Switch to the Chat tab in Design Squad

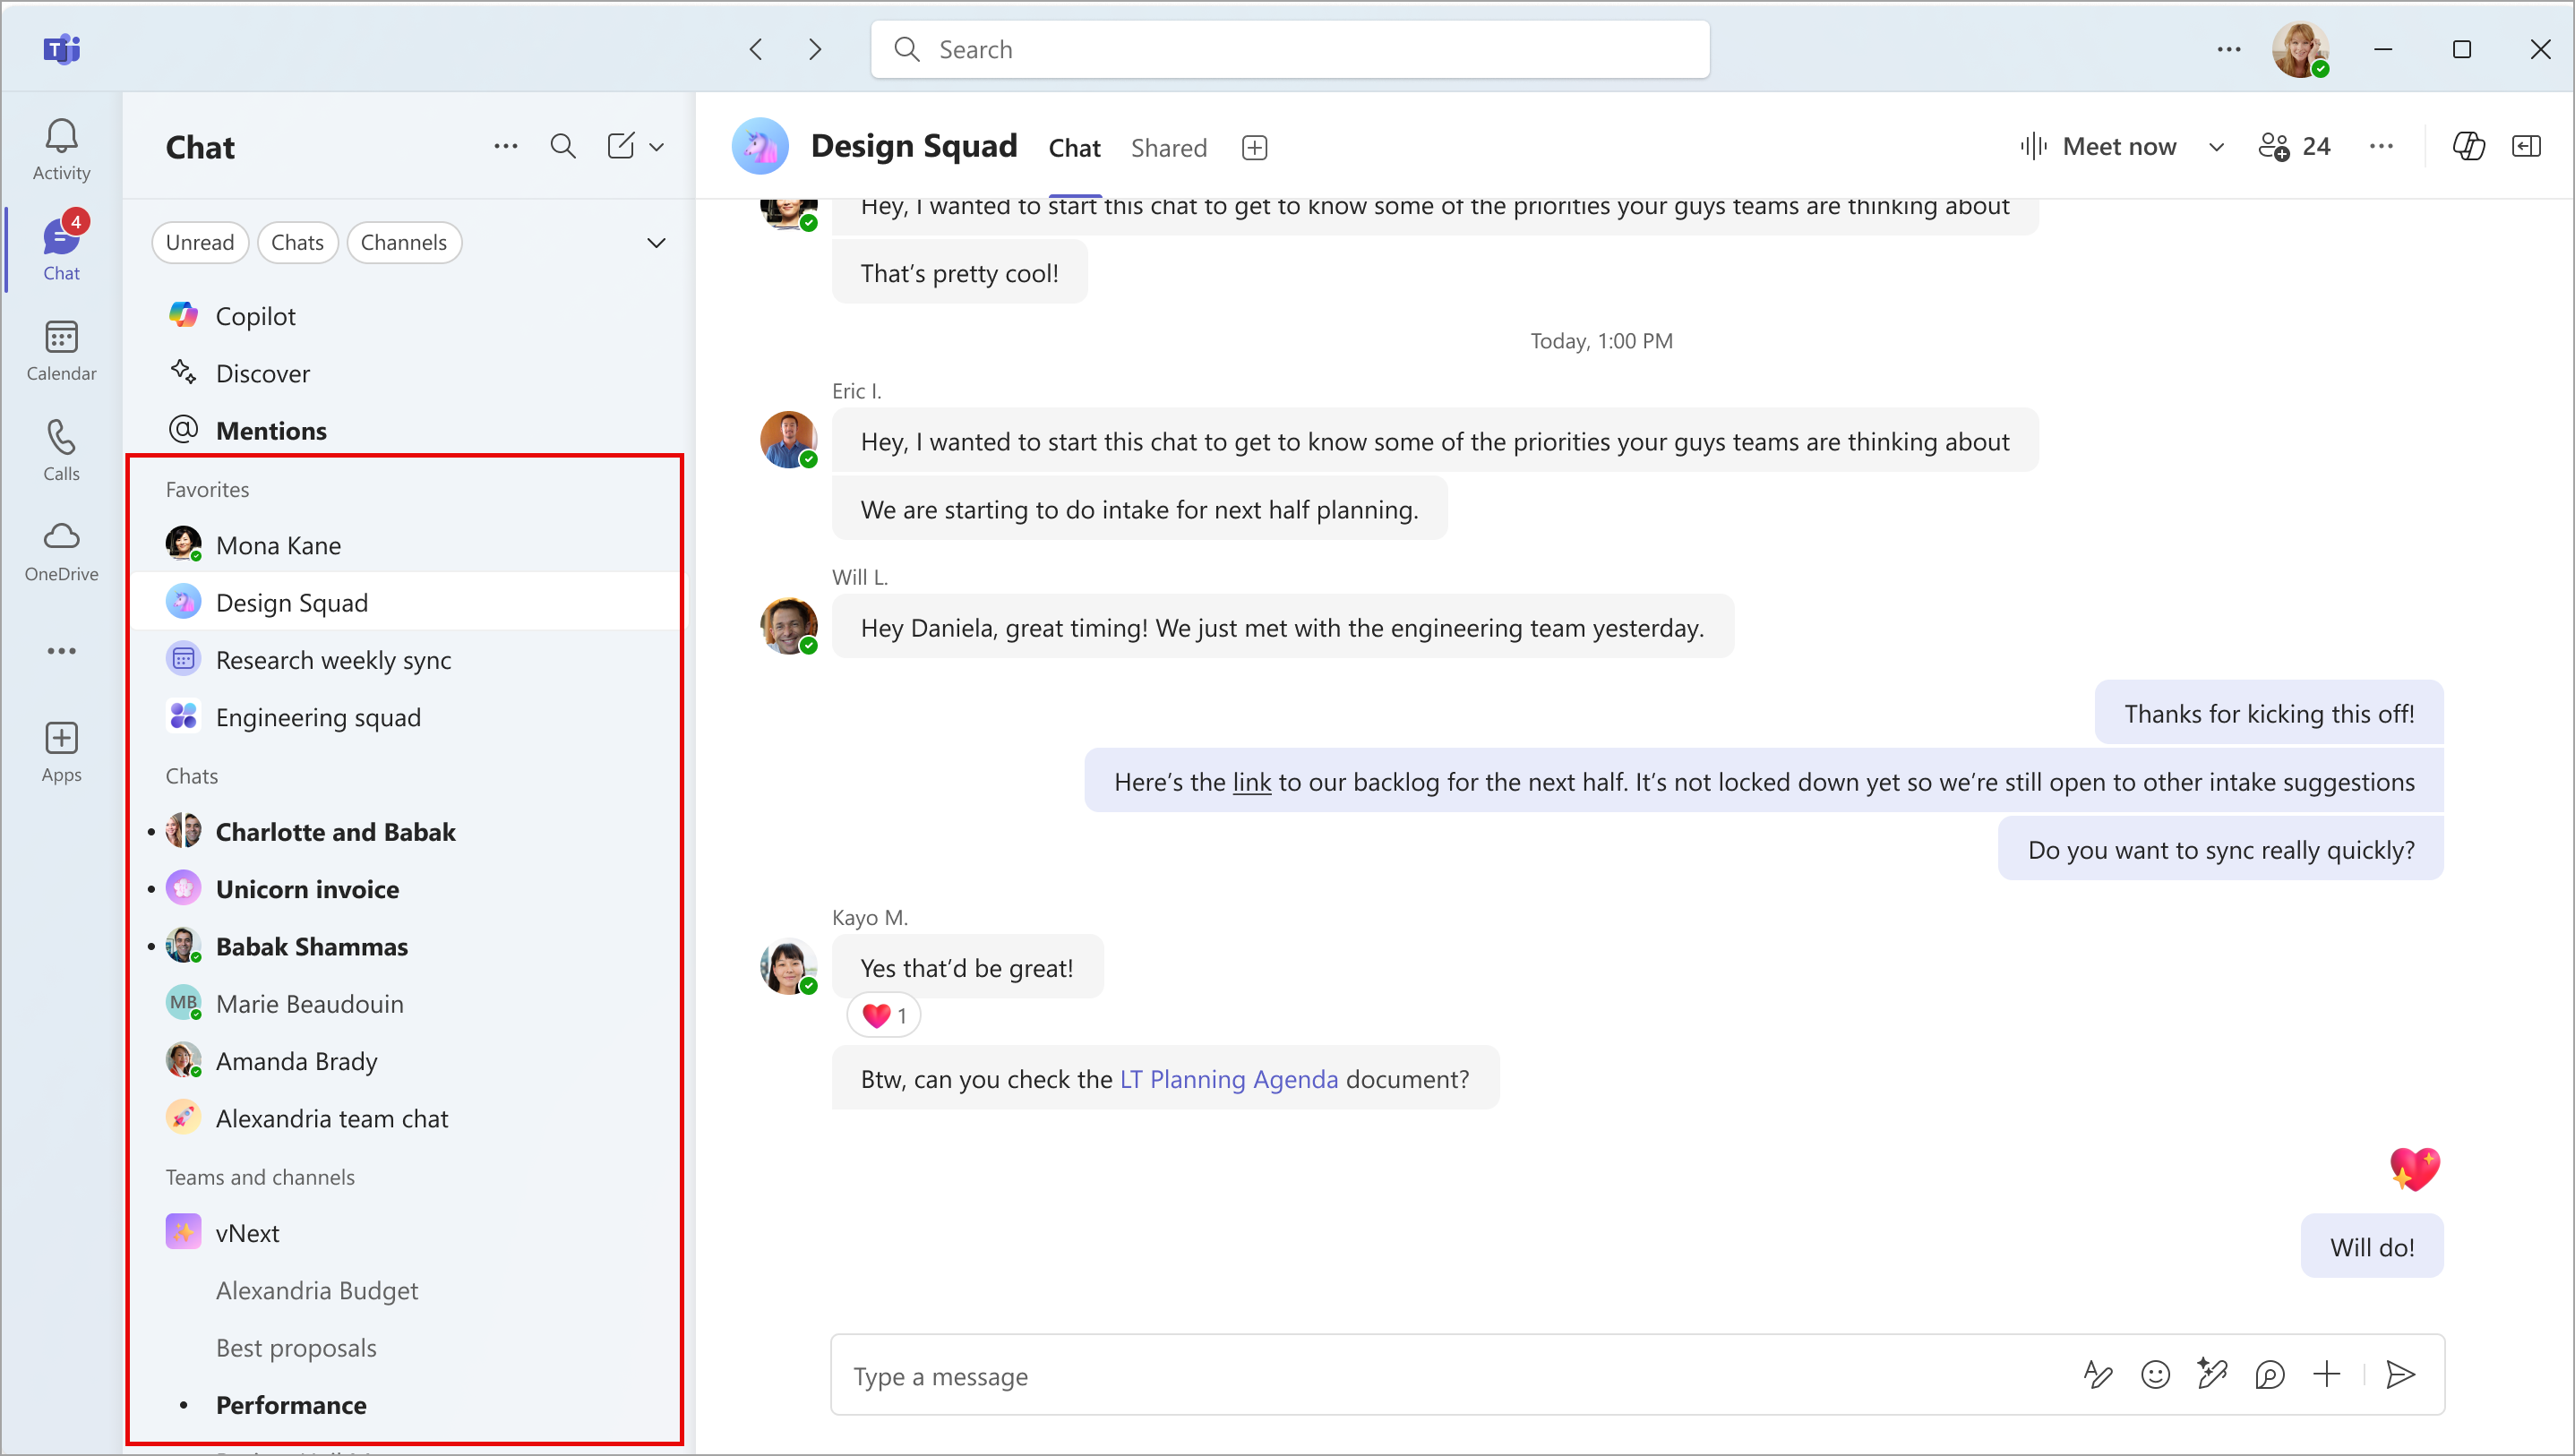(x=1074, y=147)
